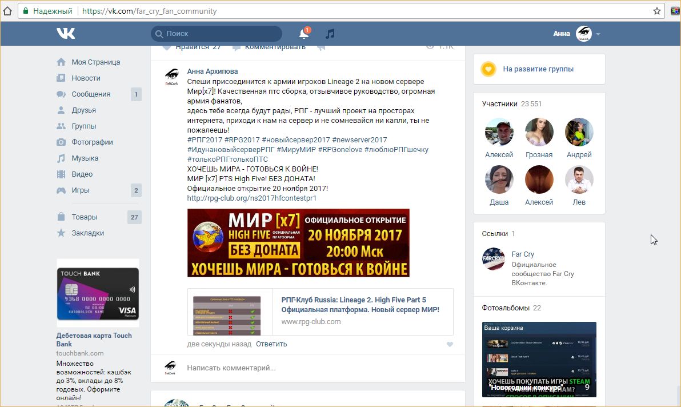The image size is (681, 407).
Task: Open Моя Страница from the sidebar
Action: [x=95, y=62]
